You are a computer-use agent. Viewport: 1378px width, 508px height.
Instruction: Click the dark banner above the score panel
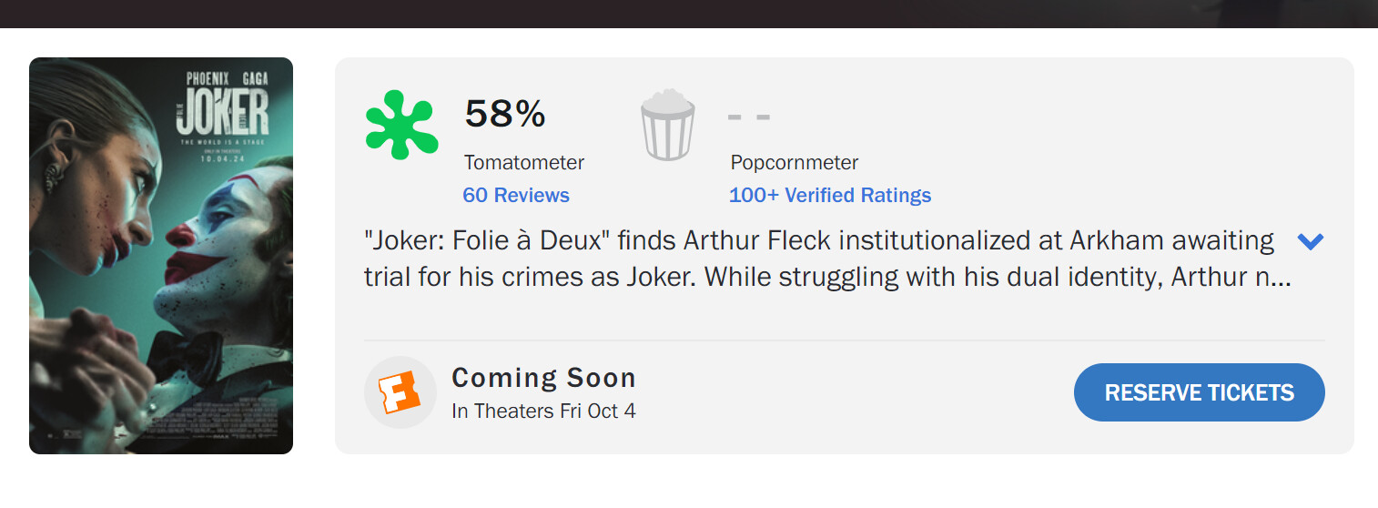point(689,14)
